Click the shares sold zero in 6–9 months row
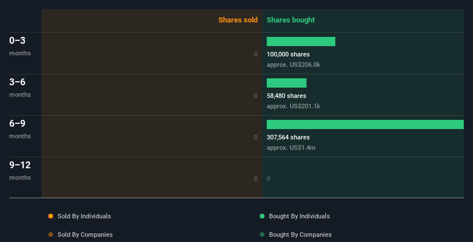Screen dimensions: 473x242 point(256,137)
